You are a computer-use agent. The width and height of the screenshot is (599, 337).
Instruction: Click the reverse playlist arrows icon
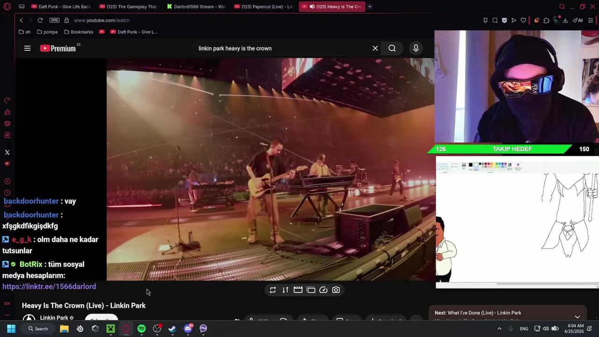click(285, 290)
